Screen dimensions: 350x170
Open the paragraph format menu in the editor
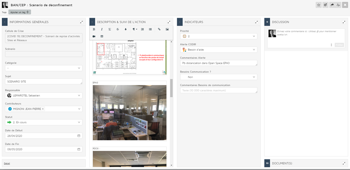[134, 29]
